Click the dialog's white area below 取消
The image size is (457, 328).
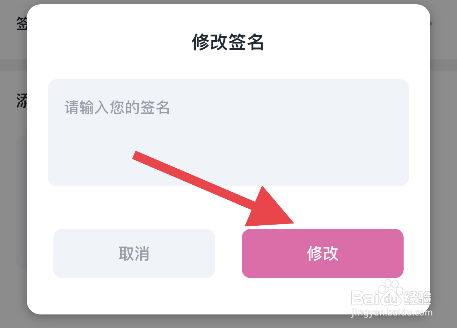tap(134, 296)
